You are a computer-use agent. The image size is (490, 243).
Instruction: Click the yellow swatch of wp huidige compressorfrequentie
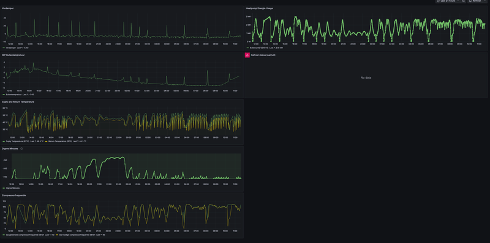[56, 234]
